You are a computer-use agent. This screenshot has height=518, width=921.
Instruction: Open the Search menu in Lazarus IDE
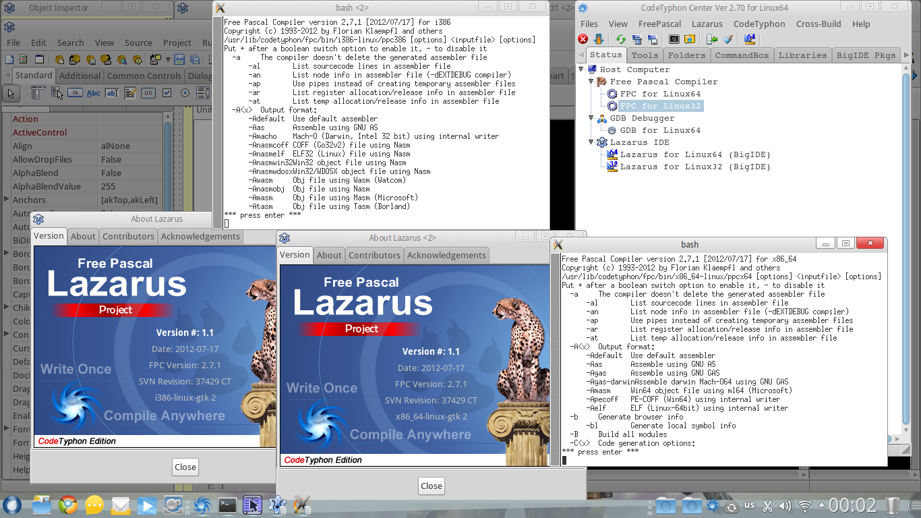tap(70, 42)
